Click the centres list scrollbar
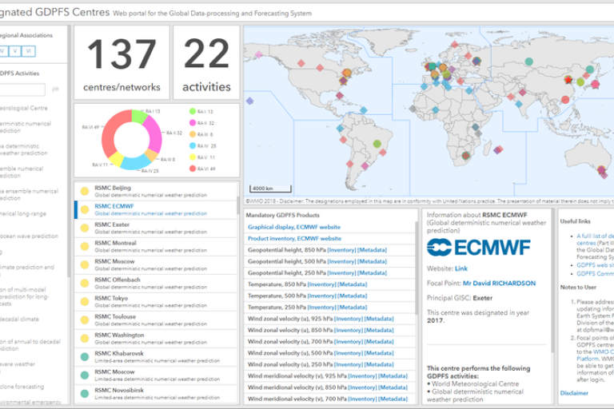 point(237,206)
